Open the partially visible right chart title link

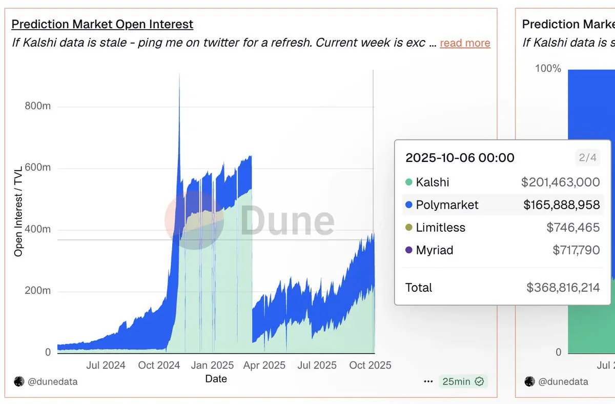[x=568, y=24]
